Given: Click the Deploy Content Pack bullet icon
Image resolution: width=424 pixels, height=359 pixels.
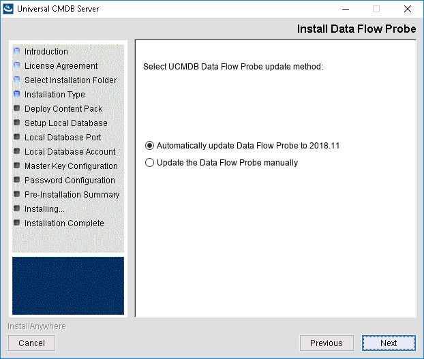Looking at the screenshot, I should 17,108.
